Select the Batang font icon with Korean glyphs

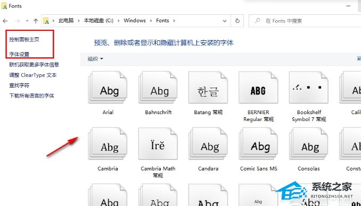point(208,87)
